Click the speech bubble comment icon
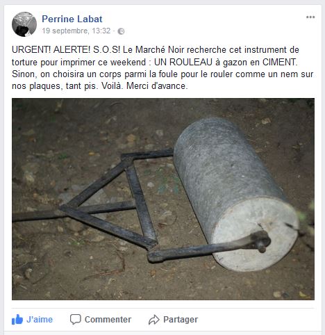The image size is (325, 335). click(76, 319)
